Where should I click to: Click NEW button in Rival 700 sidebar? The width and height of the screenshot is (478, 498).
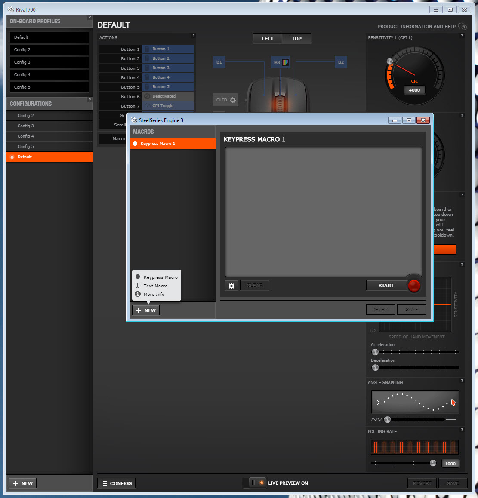tap(23, 483)
